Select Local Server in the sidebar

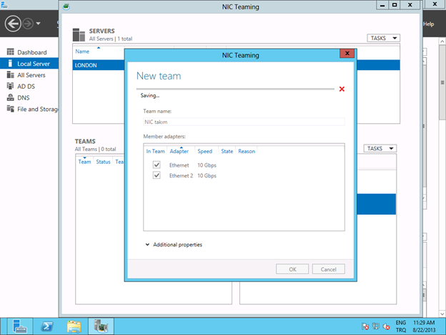click(29, 64)
